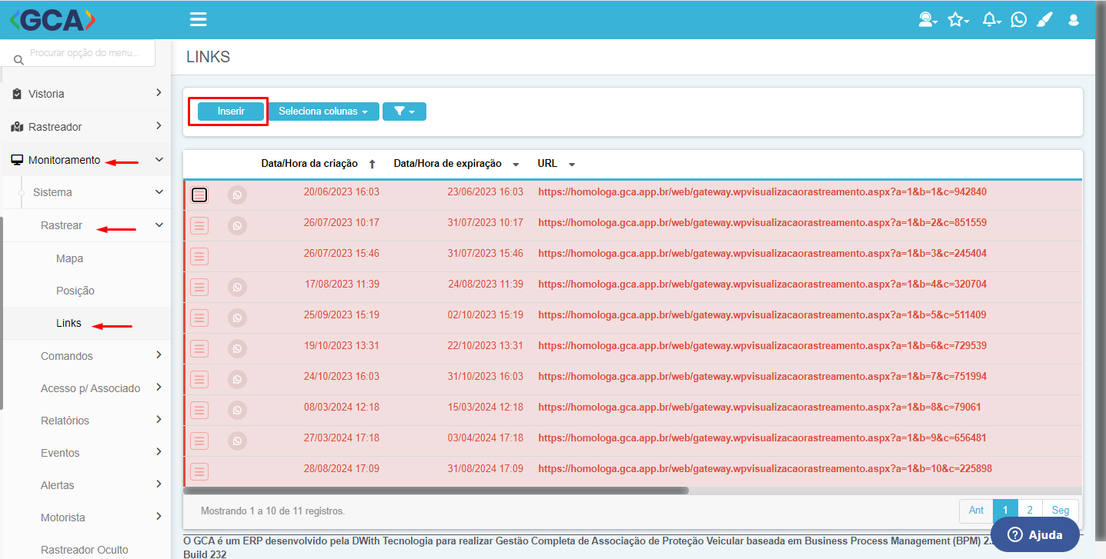The width and height of the screenshot is (1106, 559).
Task: Open the Mapa menu item
Action: (x=69, y=258)
